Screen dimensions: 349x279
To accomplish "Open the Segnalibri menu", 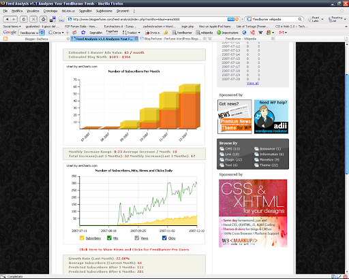I will coord(85,11).
